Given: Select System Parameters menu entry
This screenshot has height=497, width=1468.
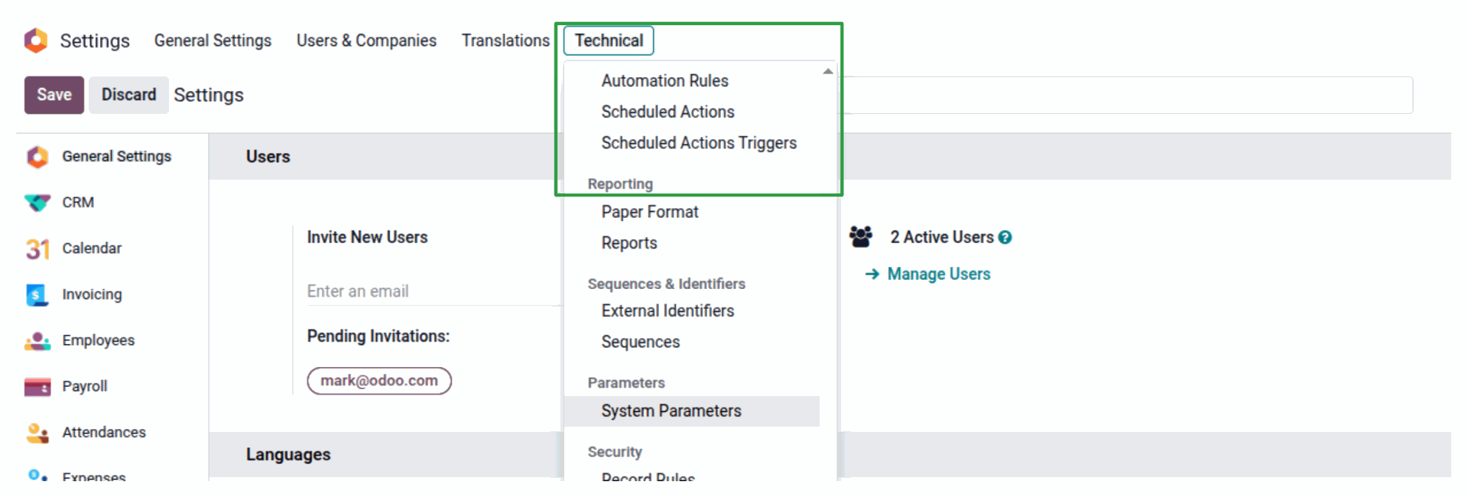Looking at the screenshot, I should pos(671,411).
